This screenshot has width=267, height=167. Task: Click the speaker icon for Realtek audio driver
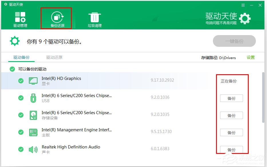(33, 149)
